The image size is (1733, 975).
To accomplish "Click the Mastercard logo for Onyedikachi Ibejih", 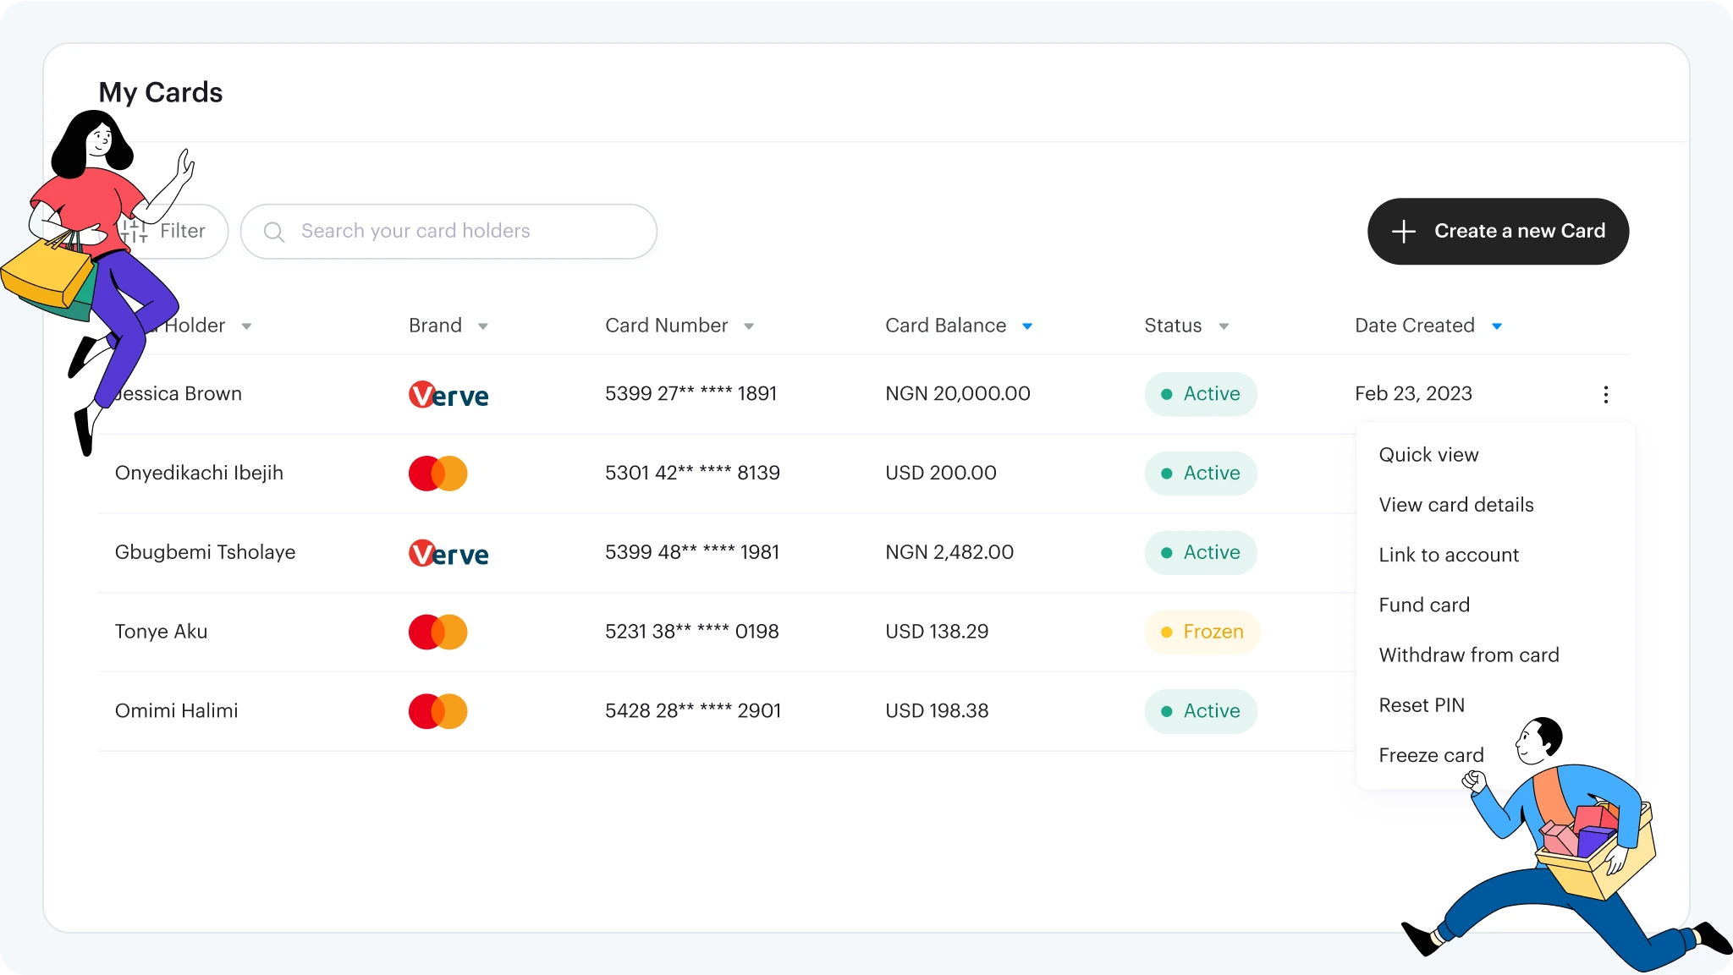I will pos(437,474).
